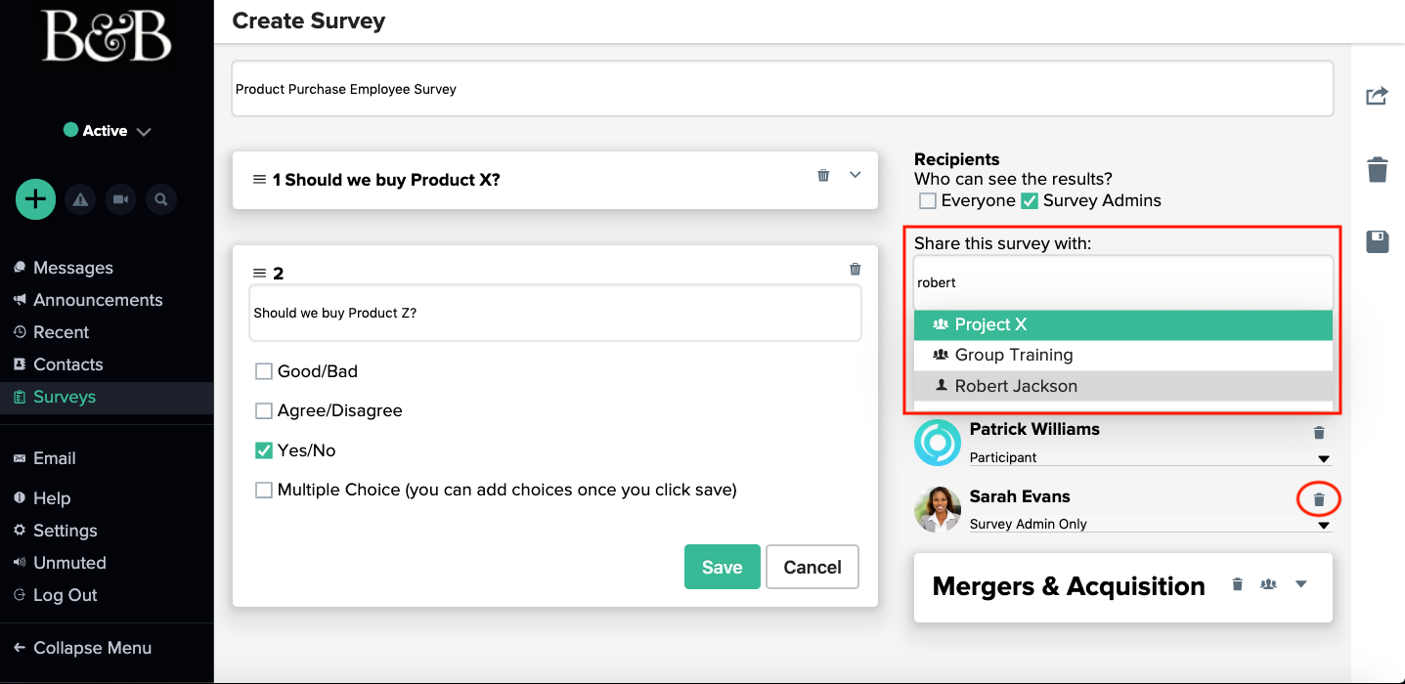1405x684 pixels.
Task: Uncheck the Survey Admins checkbox
Action: 1030,201
